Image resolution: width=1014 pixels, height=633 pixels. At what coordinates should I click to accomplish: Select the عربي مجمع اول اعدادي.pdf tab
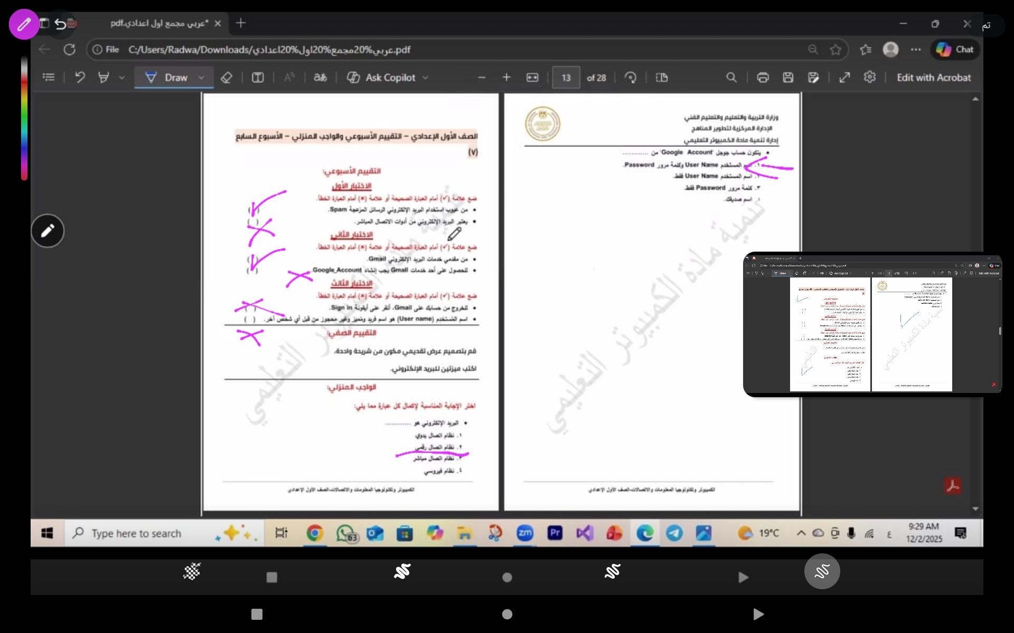159,23
